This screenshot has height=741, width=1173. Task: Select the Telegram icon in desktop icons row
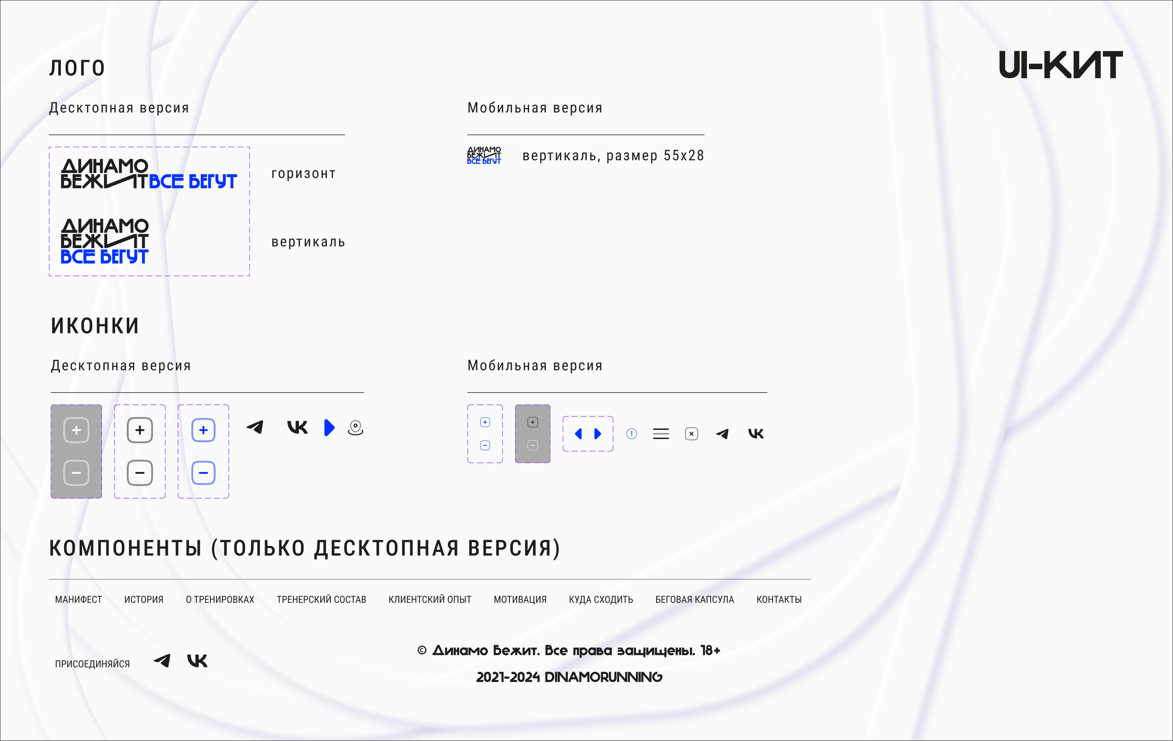(255, 427)
